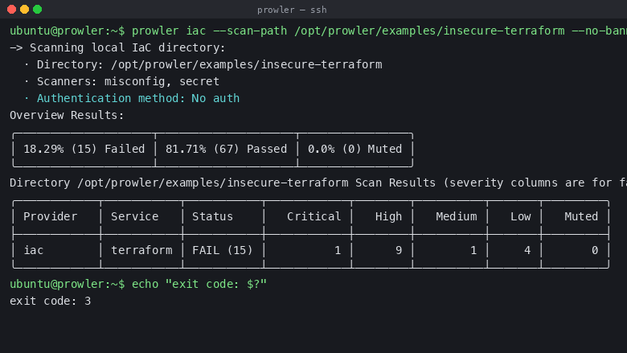Image resolution: width=627 pixels, height=353 pixels.
Task: Click the 'Provider' column header
Action: tap(50, 216)
